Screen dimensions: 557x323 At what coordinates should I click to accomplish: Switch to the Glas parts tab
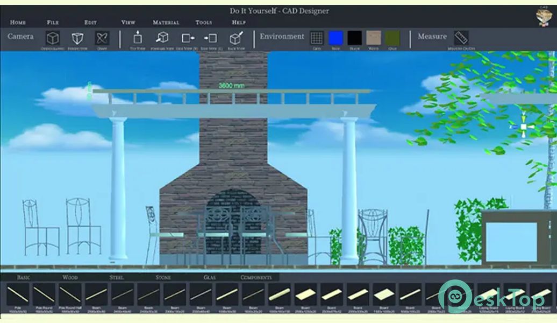coord(209,277)
